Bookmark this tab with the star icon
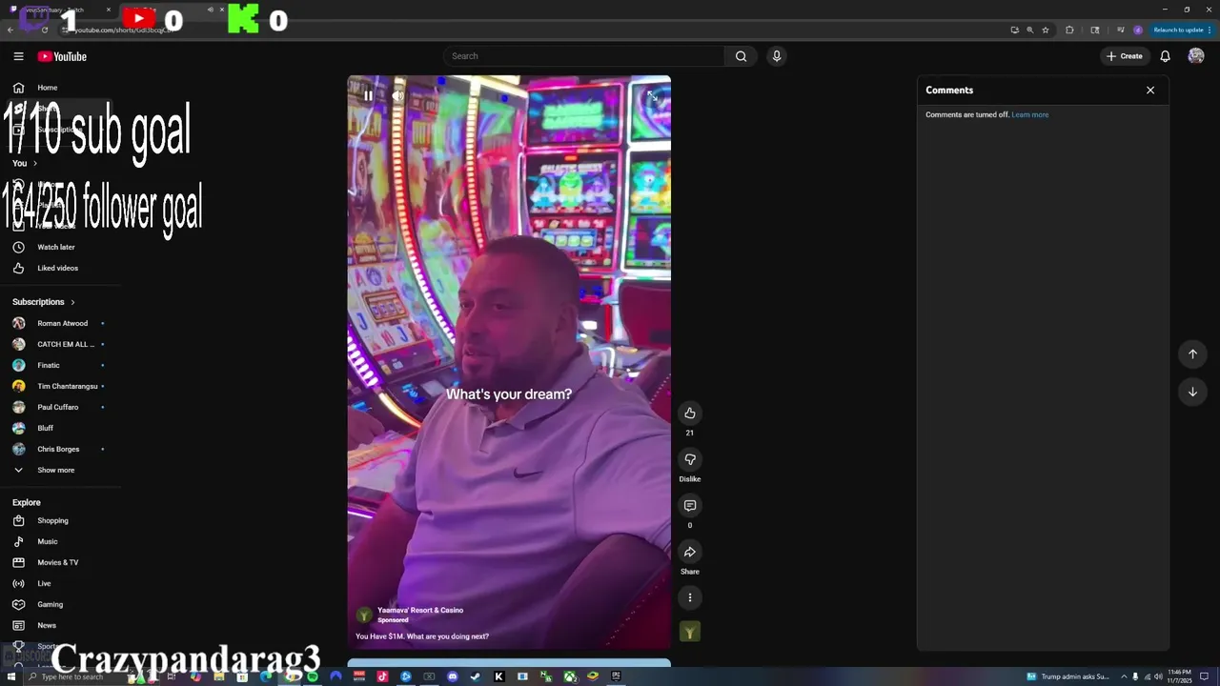The height and width of the screenshot is (686, 1220). click(x=1046, y=30)
